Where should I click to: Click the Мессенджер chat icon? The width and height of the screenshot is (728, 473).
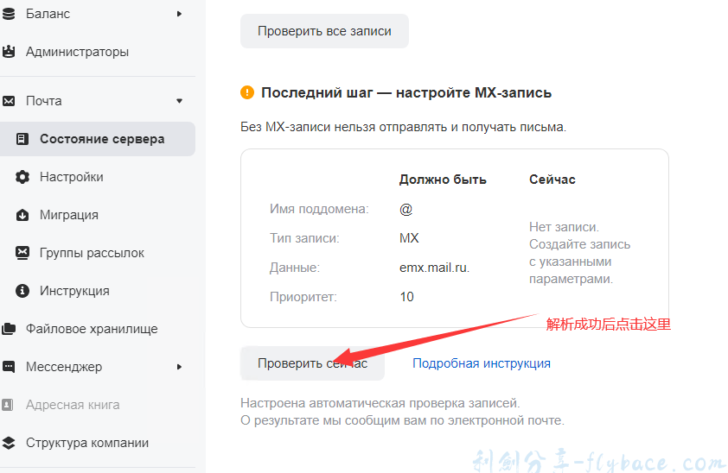pyautogui.click(x=9, y=367)
